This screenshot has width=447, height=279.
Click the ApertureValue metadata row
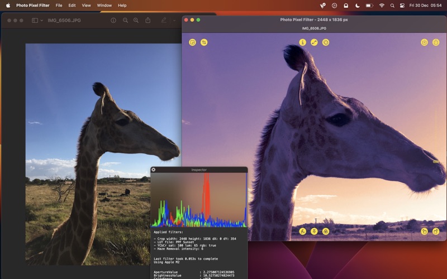[x=194, y=272]
